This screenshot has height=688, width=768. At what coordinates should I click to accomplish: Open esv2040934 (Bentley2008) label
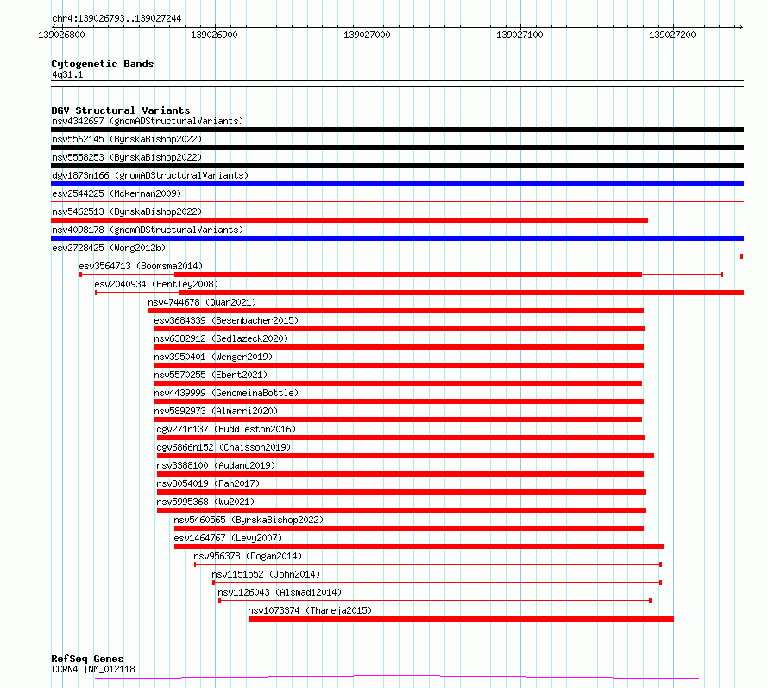click(156, 284)
